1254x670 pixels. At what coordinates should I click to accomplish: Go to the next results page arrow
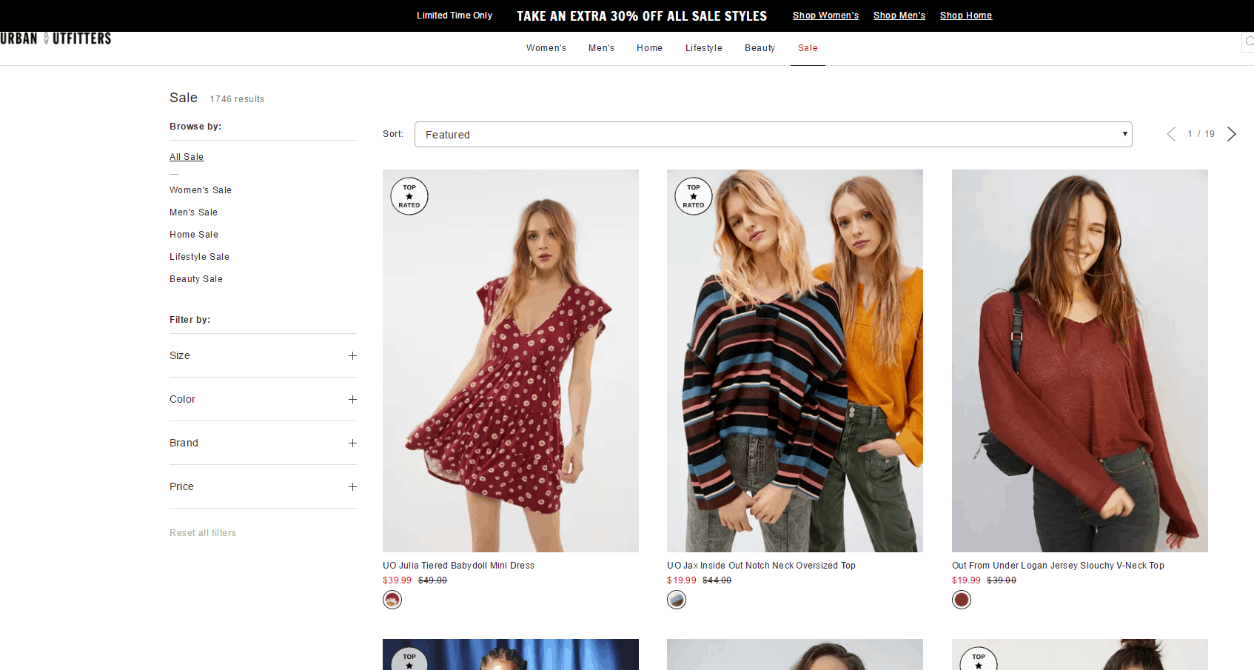coord(1232,134)
